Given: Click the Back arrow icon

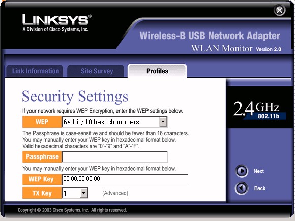Looking at the screenshot, I should pyautogui.click(x=242, y=188).
